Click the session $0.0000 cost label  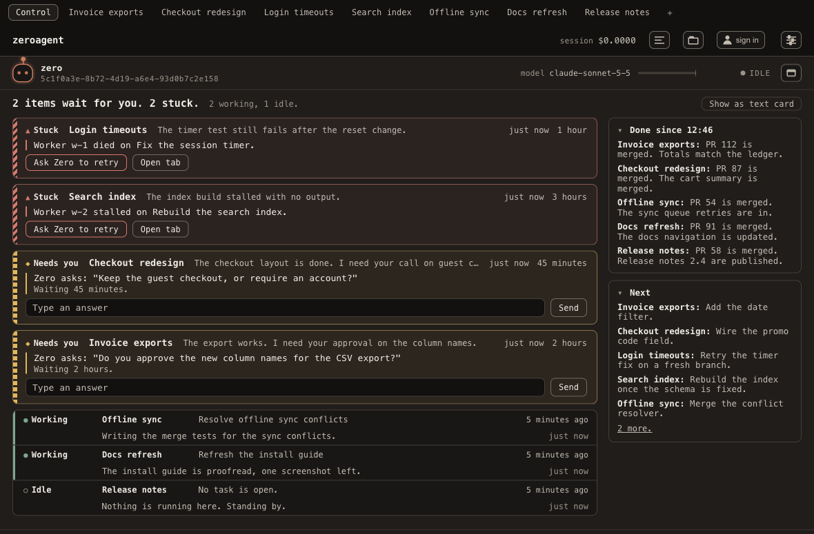(597, 41)
